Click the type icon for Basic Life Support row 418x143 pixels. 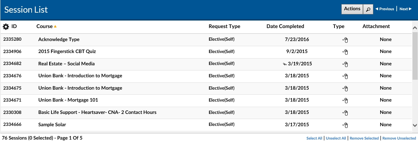pos(345,113)
